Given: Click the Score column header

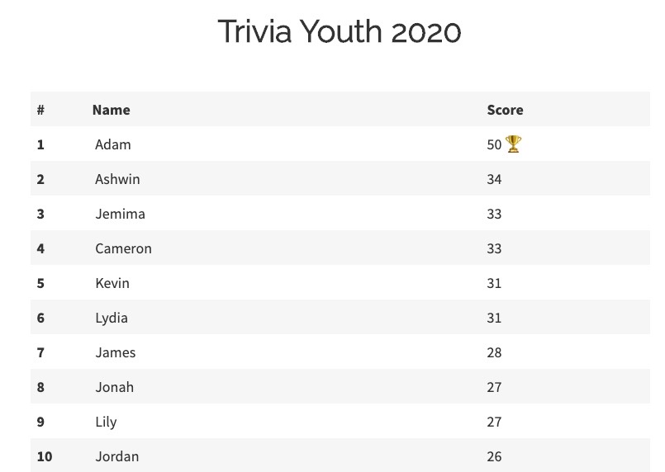Looking at the screenshot, I should click(x=505, y=110).
